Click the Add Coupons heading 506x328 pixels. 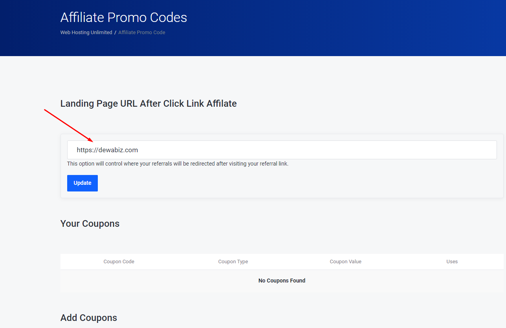[89, 318]
